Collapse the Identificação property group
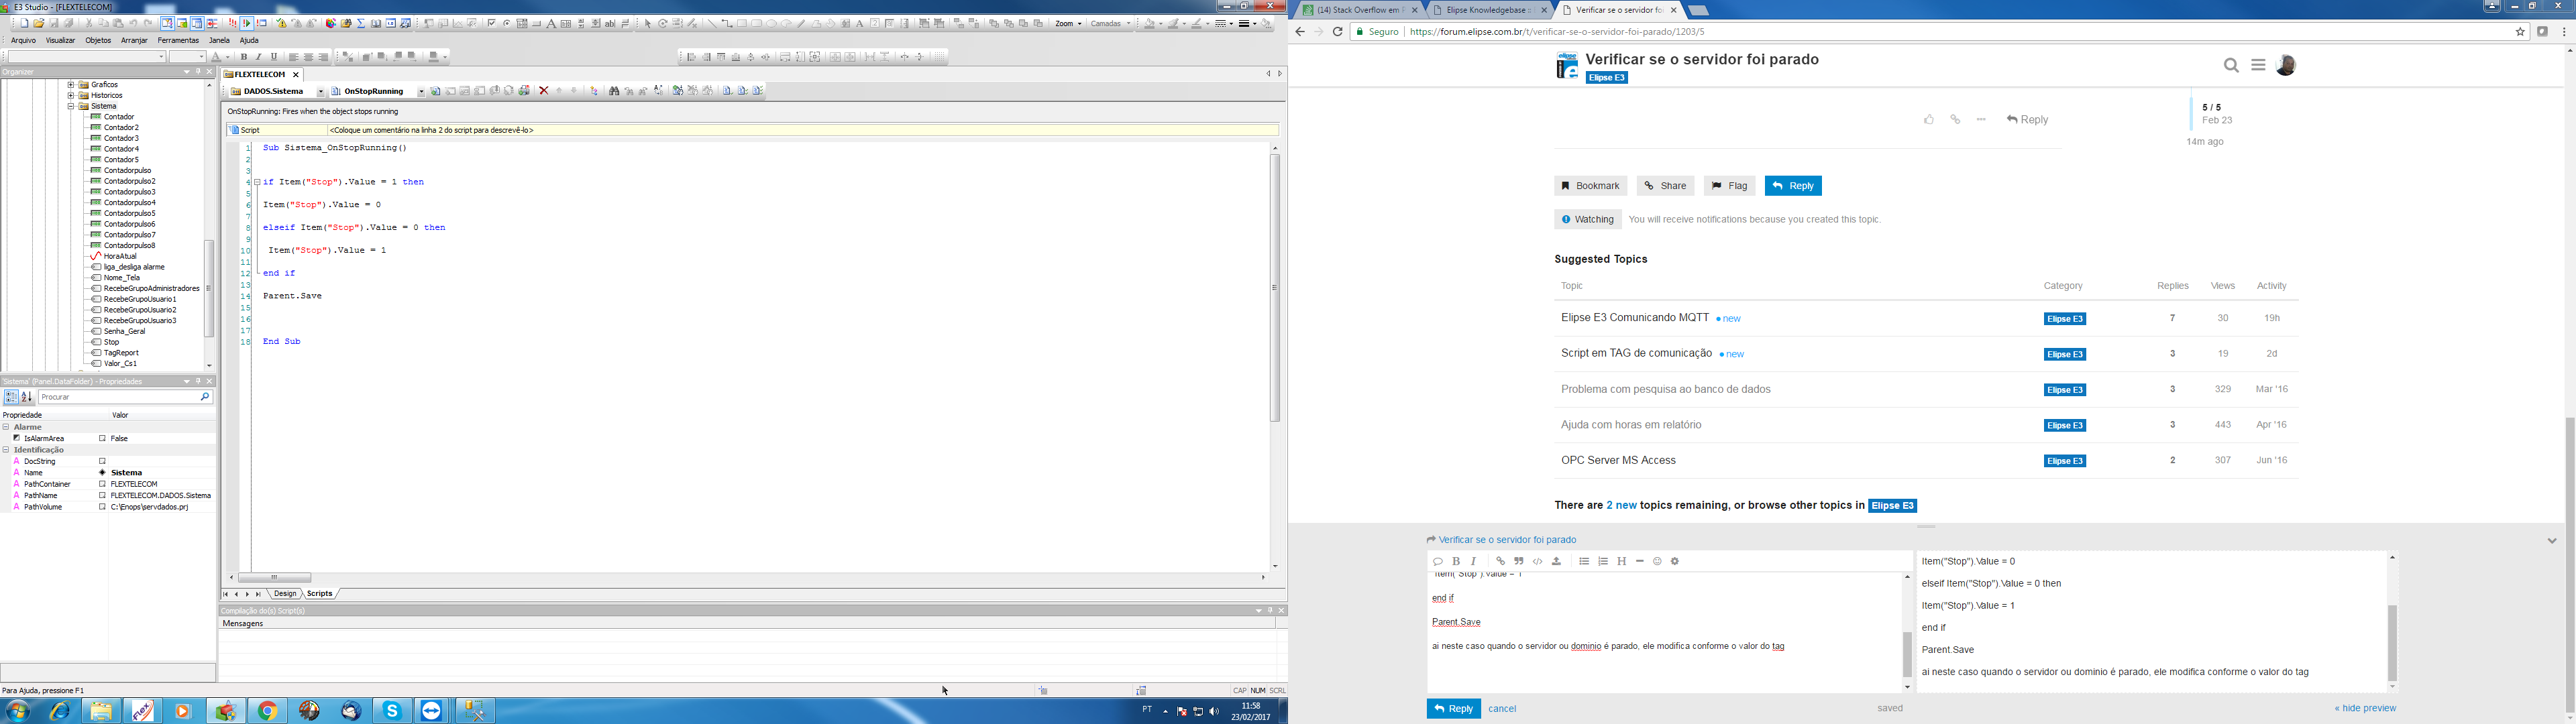The height and width of the screenshot is (724, 2576). point(6,450)
